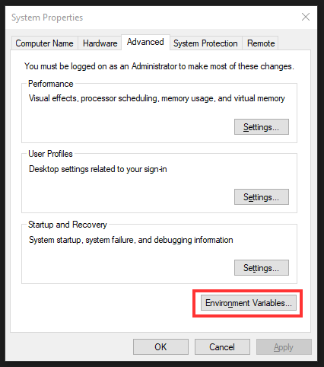Open Performance settings
Screen dimensions: 324x367
pos(262,126)
